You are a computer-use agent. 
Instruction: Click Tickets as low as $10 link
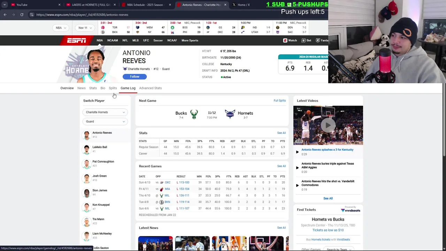pyautogui.click(x=328, y=230)
